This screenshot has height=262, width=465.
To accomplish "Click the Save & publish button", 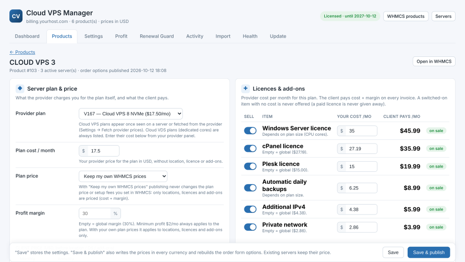I will coord(429,253).
